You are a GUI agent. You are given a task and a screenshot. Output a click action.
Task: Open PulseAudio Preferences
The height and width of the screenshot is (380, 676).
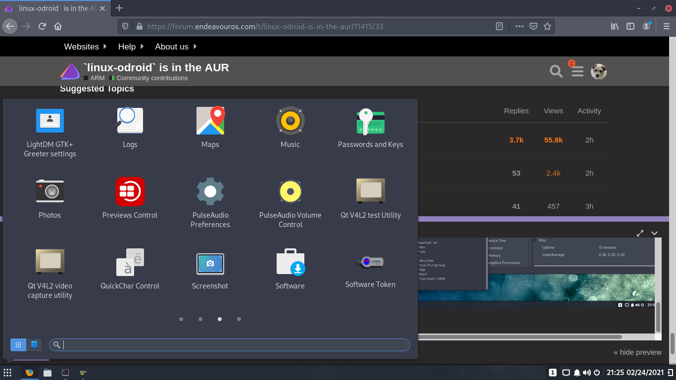pos(210,203)
